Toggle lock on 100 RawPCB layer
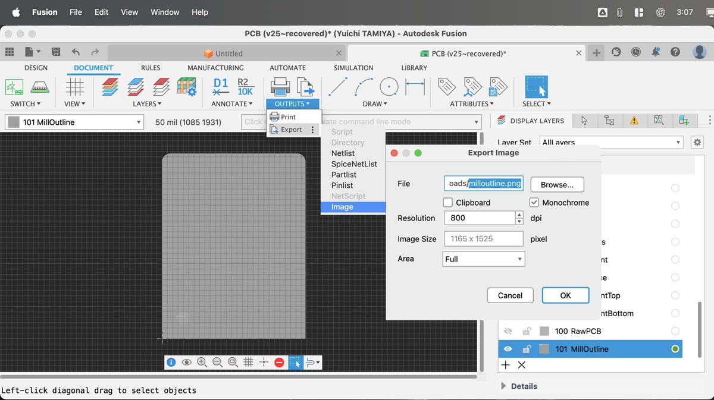 [527, 331]
